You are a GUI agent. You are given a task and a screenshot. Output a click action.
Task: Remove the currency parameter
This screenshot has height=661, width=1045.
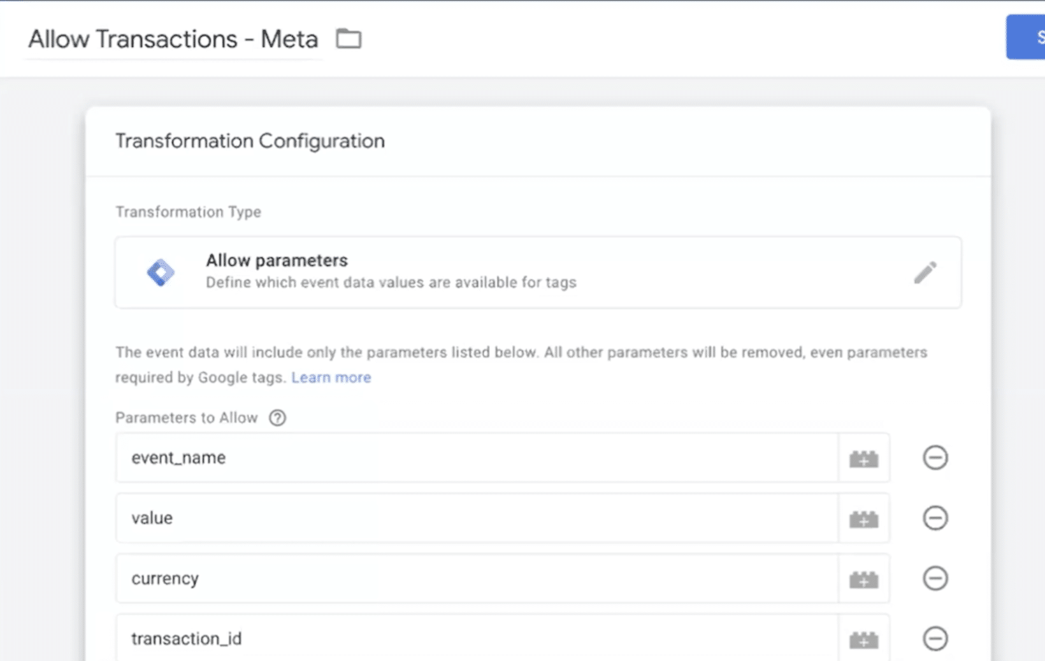click(935, 578)
